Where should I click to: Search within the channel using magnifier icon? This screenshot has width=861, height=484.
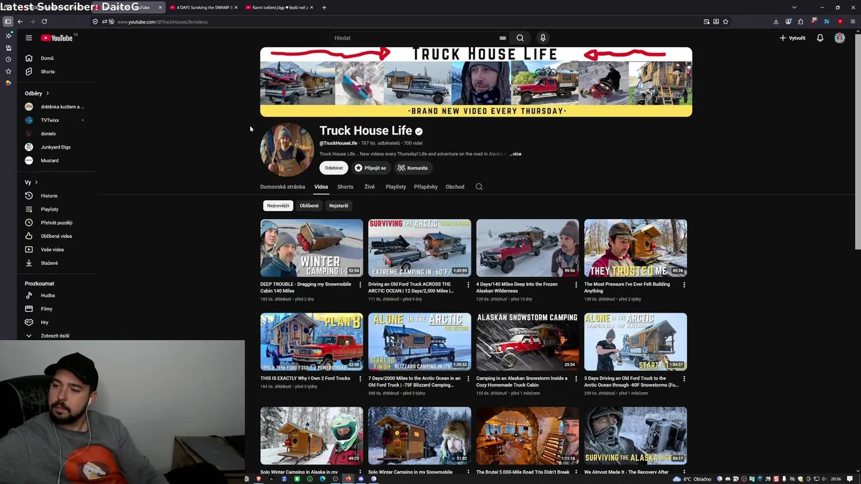(479, 187)
